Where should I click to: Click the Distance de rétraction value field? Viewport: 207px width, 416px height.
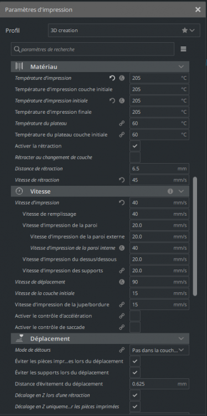[159, 169]
